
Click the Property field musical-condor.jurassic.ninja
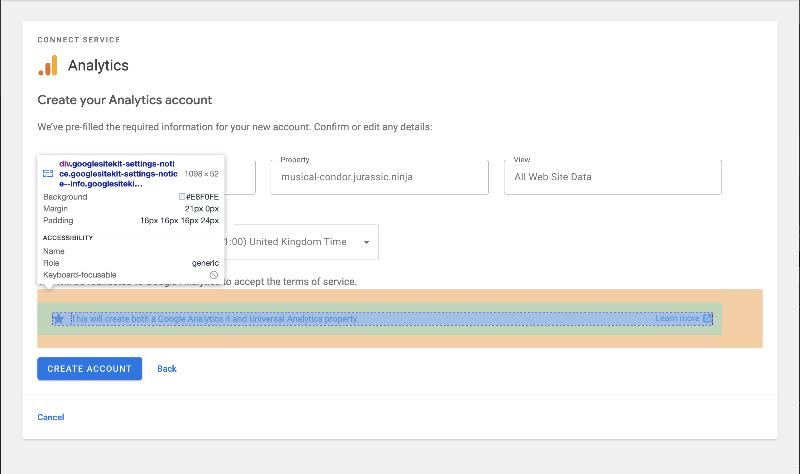pos(379,177)
